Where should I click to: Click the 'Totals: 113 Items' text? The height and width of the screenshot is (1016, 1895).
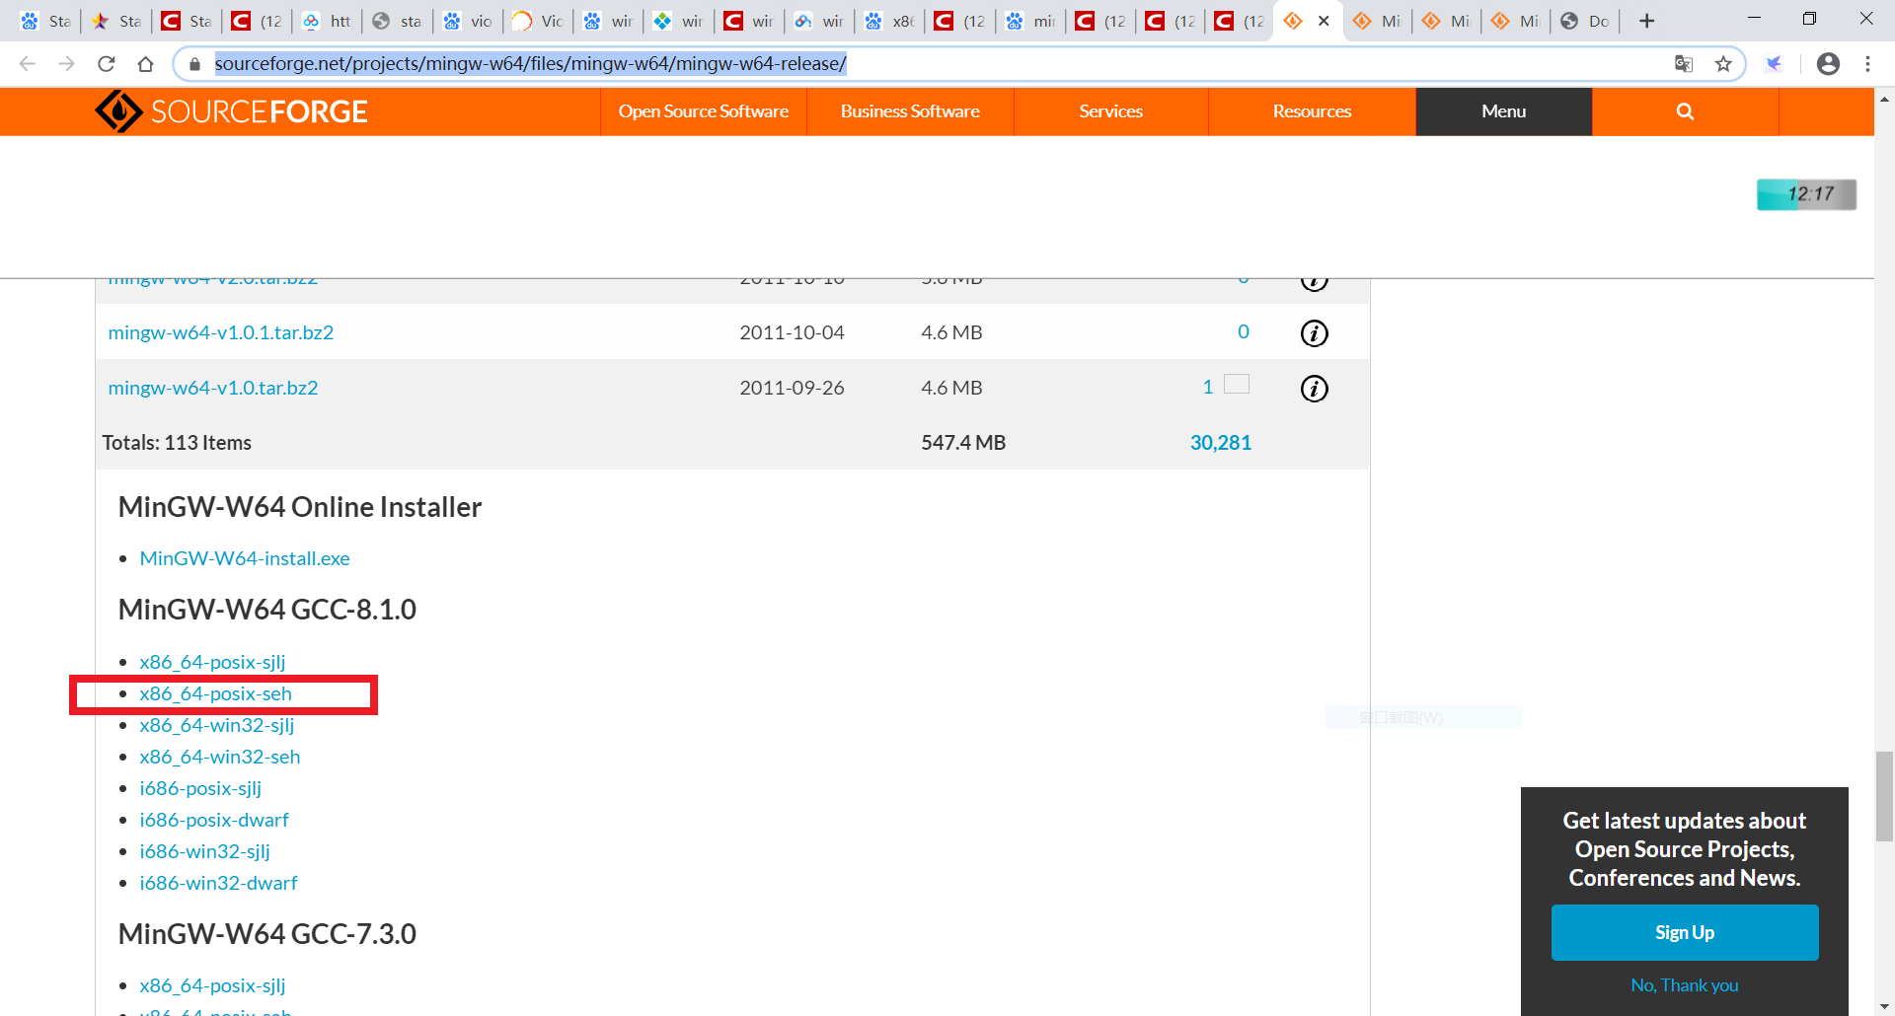point(177,443)
